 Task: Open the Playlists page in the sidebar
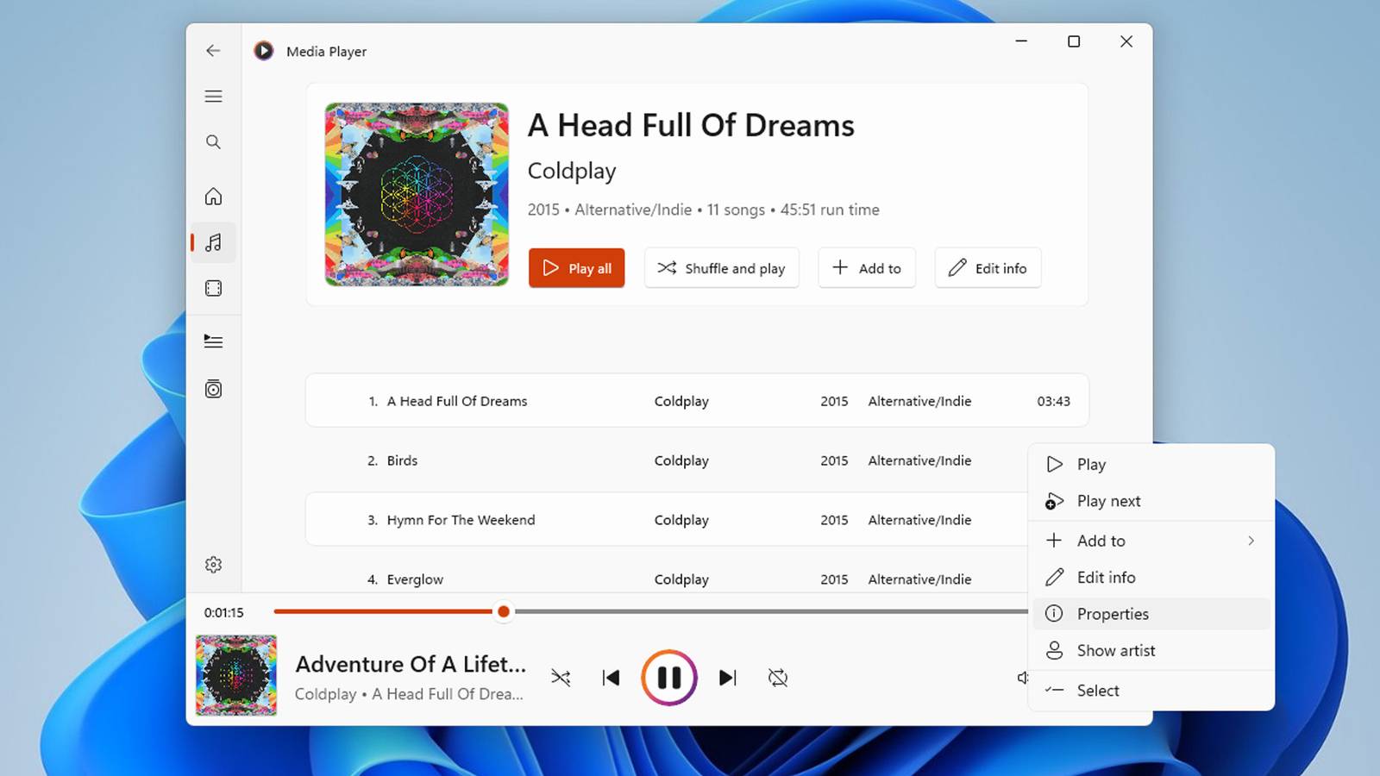[213, 389]
